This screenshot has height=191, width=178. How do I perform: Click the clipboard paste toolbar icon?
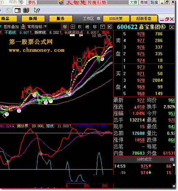(9, 10)
